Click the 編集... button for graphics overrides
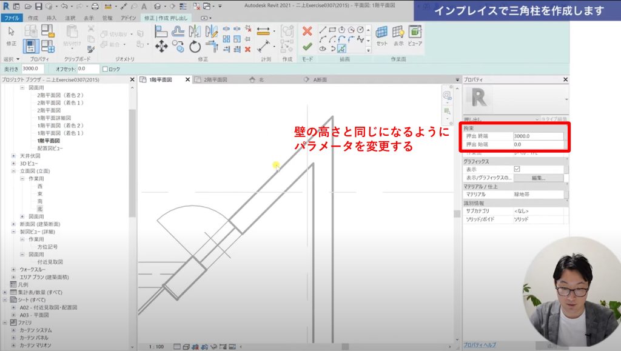The width and height of the screenshot is (621, 351). [539, 178]
